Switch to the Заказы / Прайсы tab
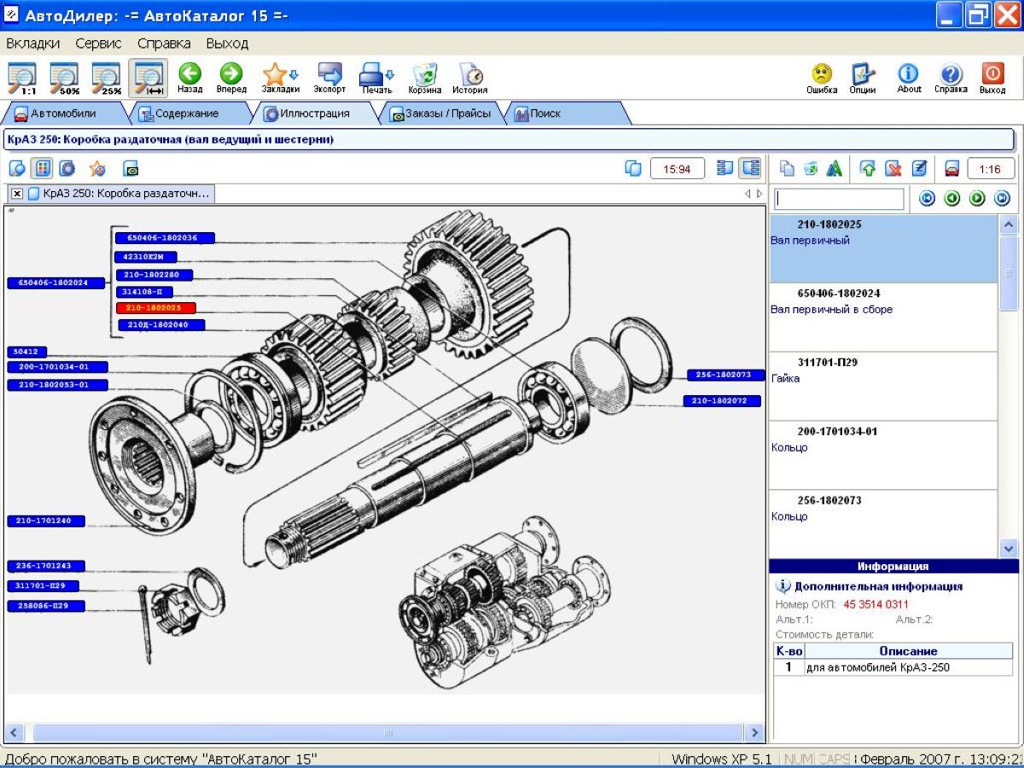 [440, 113]
